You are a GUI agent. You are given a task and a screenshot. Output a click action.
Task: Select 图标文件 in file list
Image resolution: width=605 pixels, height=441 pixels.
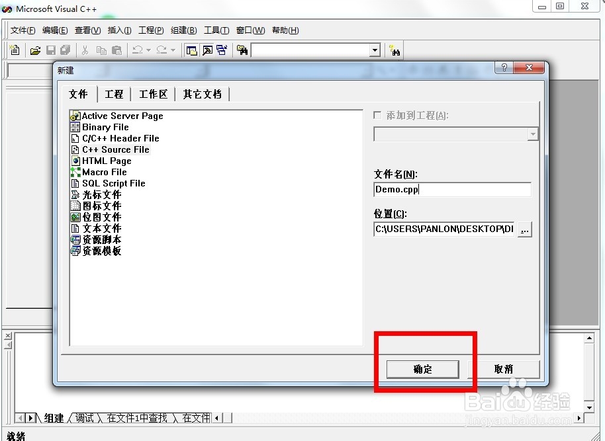(96, 206)
